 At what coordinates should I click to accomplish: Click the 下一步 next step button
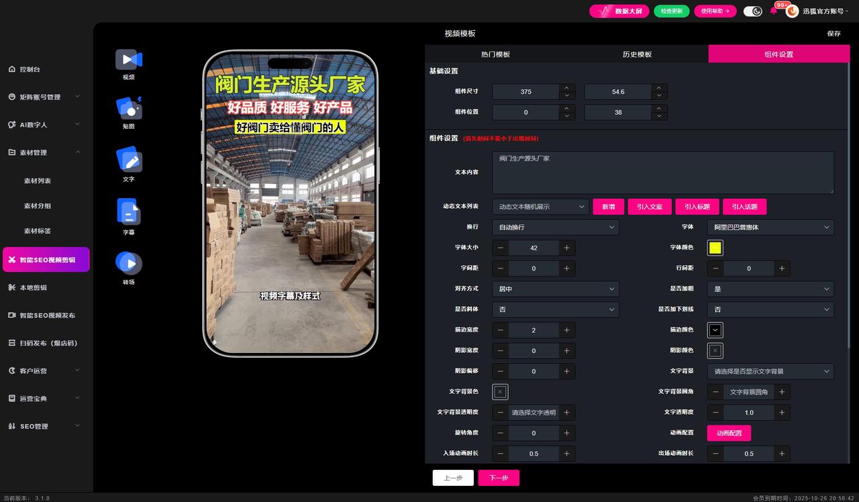499,478
